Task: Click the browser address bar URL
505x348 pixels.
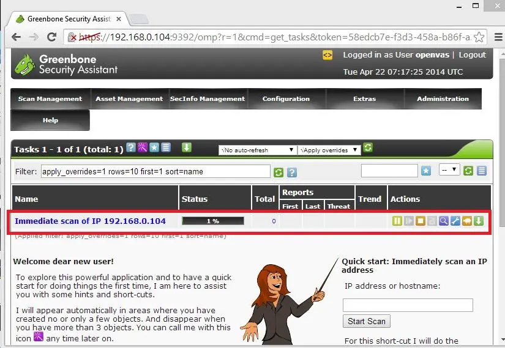Action: [274, 37]
